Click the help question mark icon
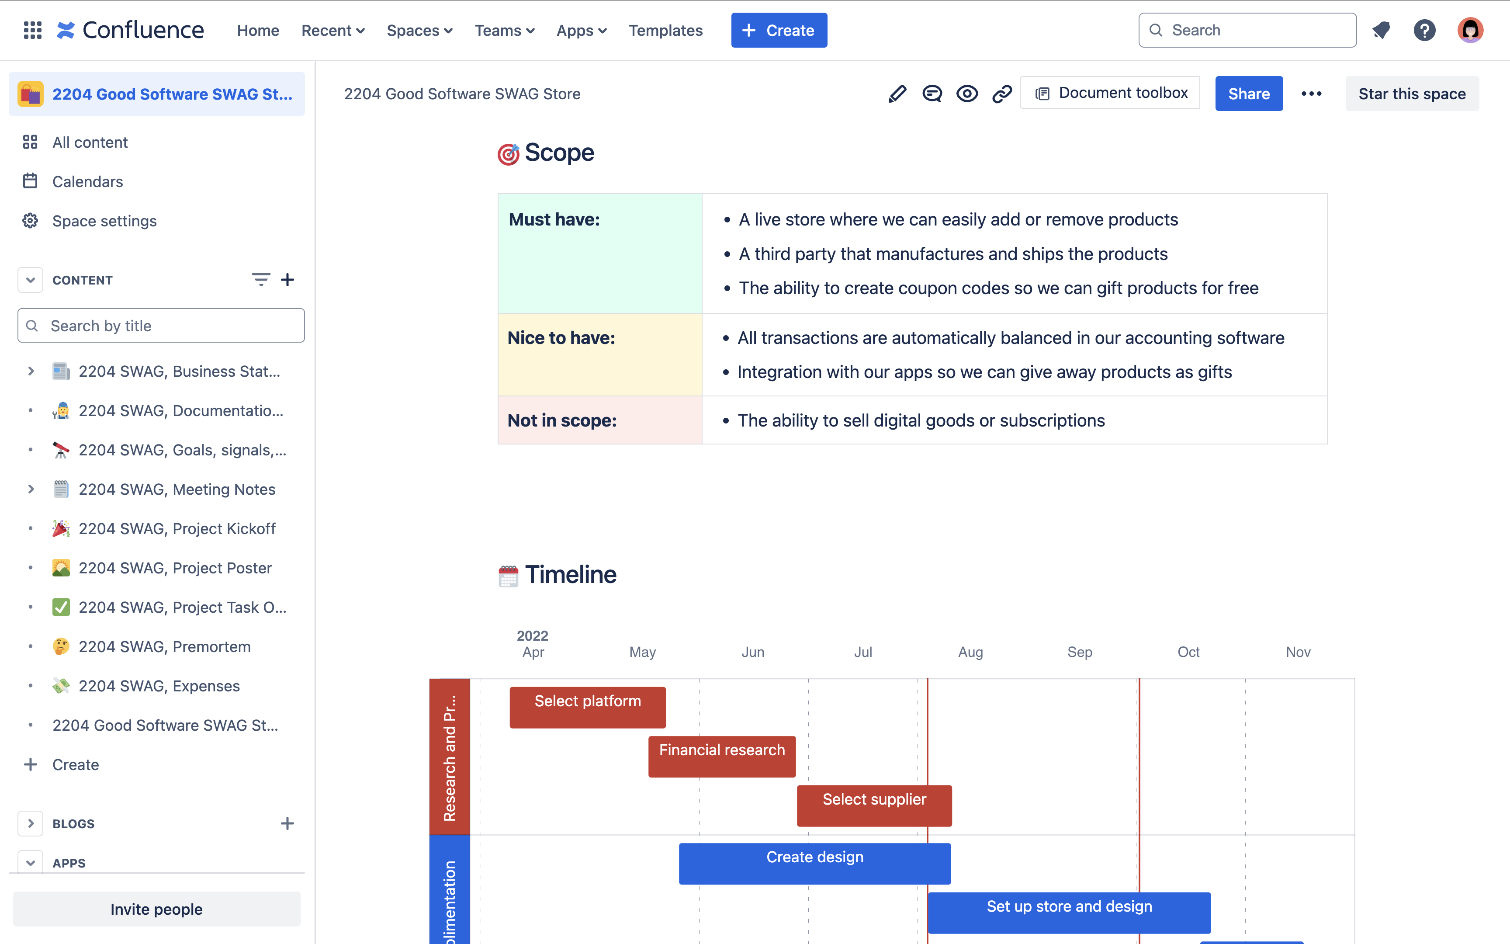This screenshot has width=1510, height=944. pyautogui.click(x=1425, y=29)
